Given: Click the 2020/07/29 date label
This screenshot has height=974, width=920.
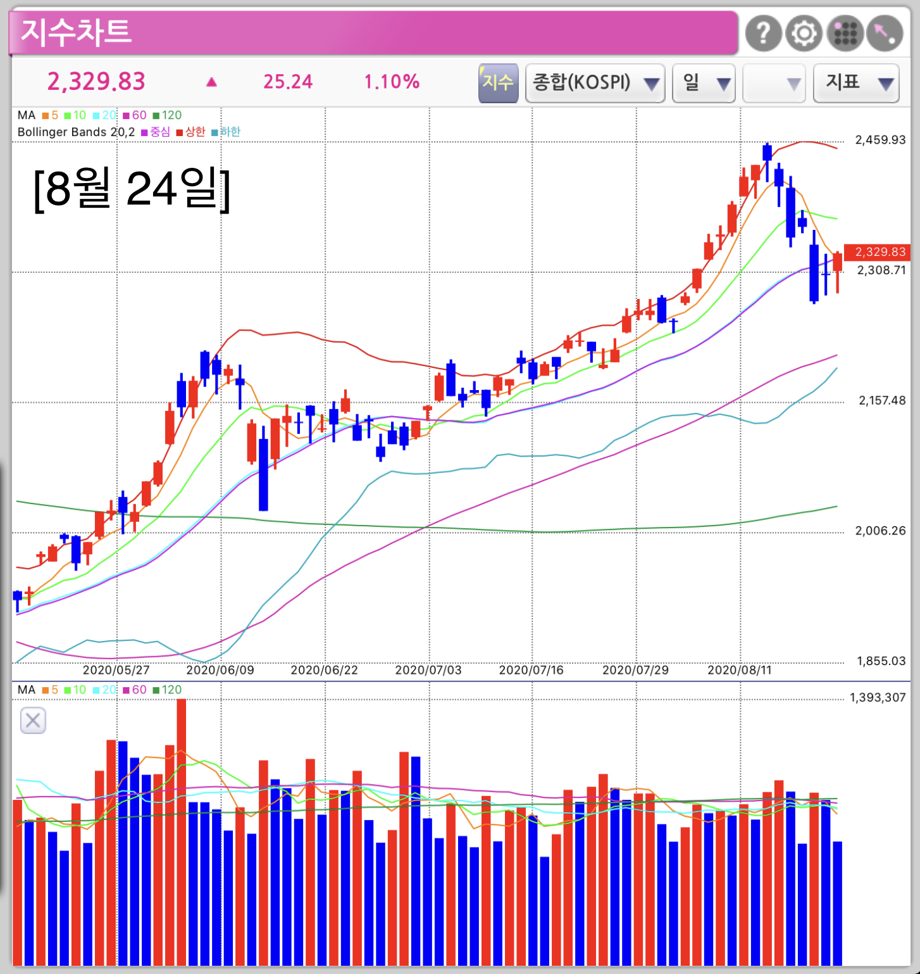Looking at the screenshot, I should (x=635, y=670).
